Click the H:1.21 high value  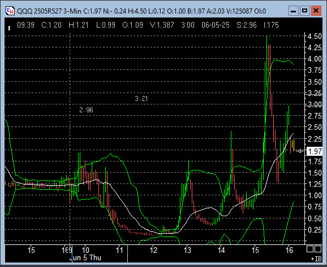point(79,25)
